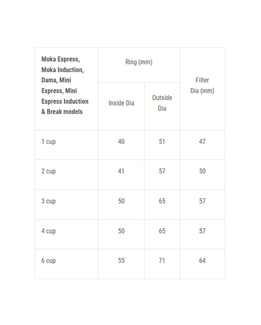Click the Filter Dia (mm) header
Viewport: 261px width, 325px height.
click(202, 86)
